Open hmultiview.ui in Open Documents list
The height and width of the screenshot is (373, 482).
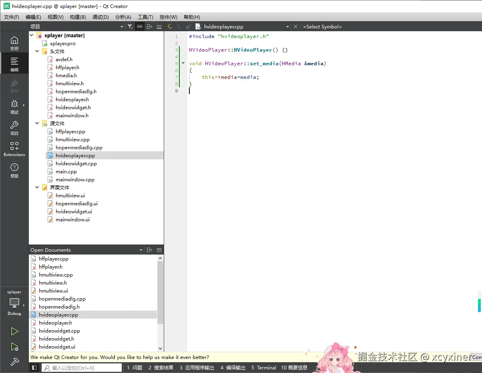53,291
